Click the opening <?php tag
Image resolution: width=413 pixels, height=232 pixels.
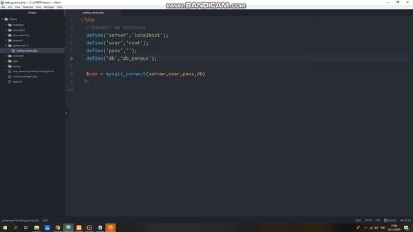pyautogui.click(x=88, y=20)
